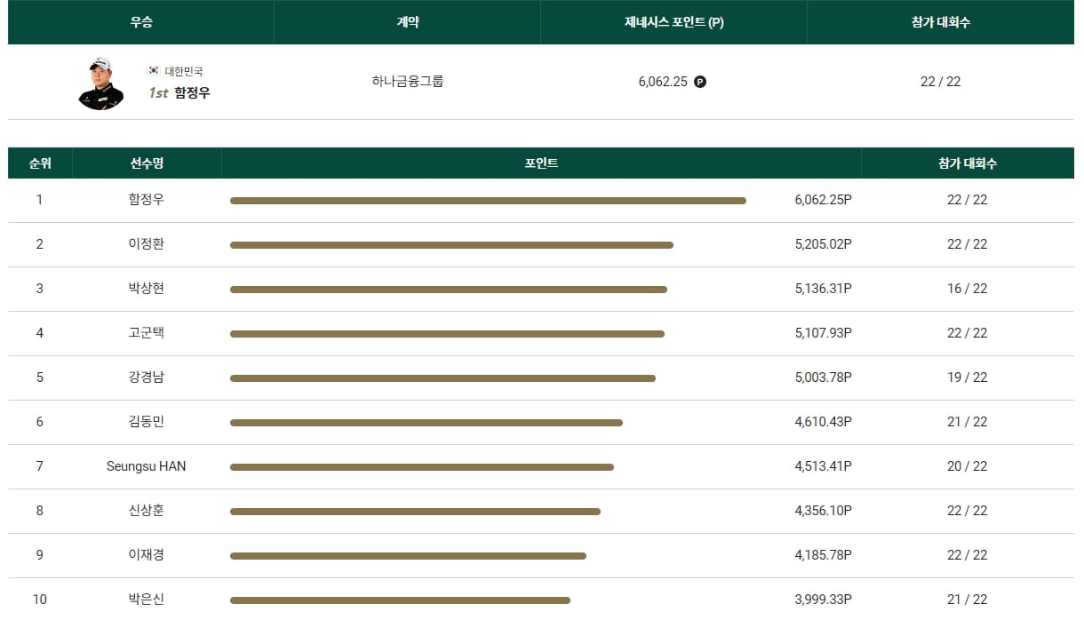Image resolution: width=1084 pixels, height=620 pixels.
Task: Click the circular P points badge next to 6,062.25
Action: click(701, 81)
